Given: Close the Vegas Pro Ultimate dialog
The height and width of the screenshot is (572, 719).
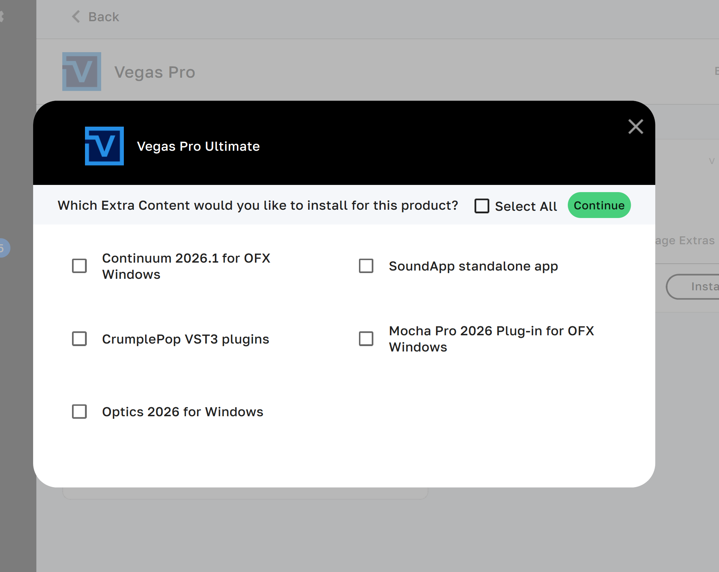Looking at the screenshot, I should [635, 127].
